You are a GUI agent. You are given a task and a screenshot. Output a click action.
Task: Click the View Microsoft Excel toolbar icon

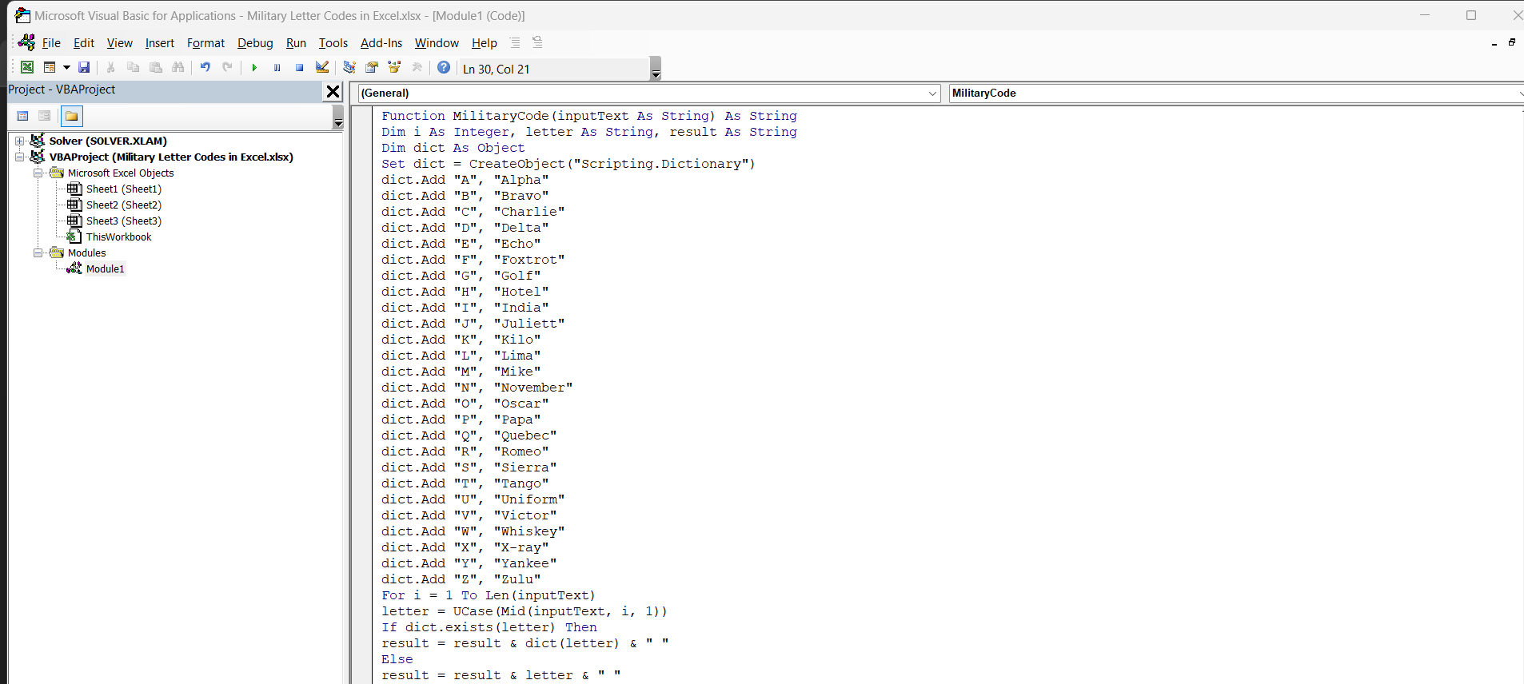[x=27, y=68]
